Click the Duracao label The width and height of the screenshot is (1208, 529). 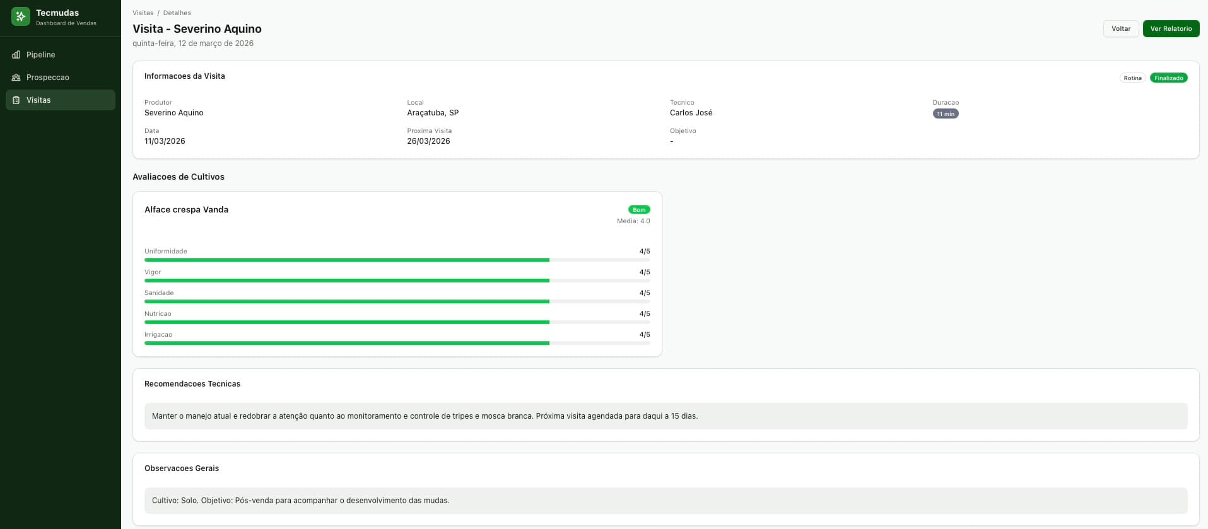pyautogui.click(x=946, y=103)
